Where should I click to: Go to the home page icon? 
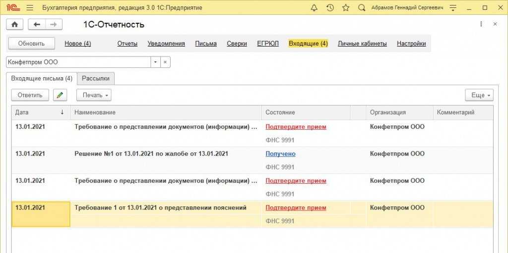14,24
